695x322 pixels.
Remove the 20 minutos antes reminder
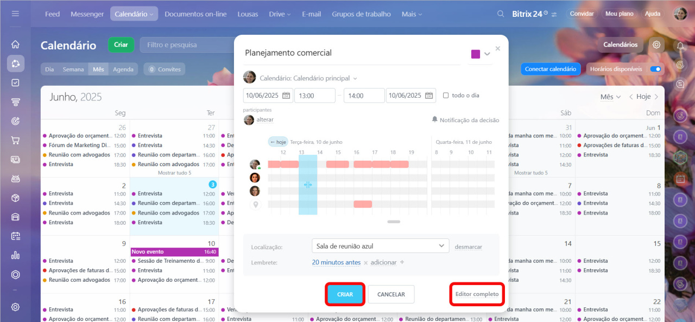(365, 263)
